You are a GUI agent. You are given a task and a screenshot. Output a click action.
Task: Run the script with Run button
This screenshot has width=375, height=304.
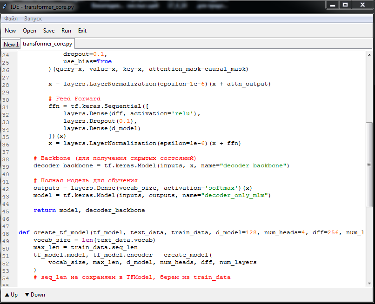[66, 31]
